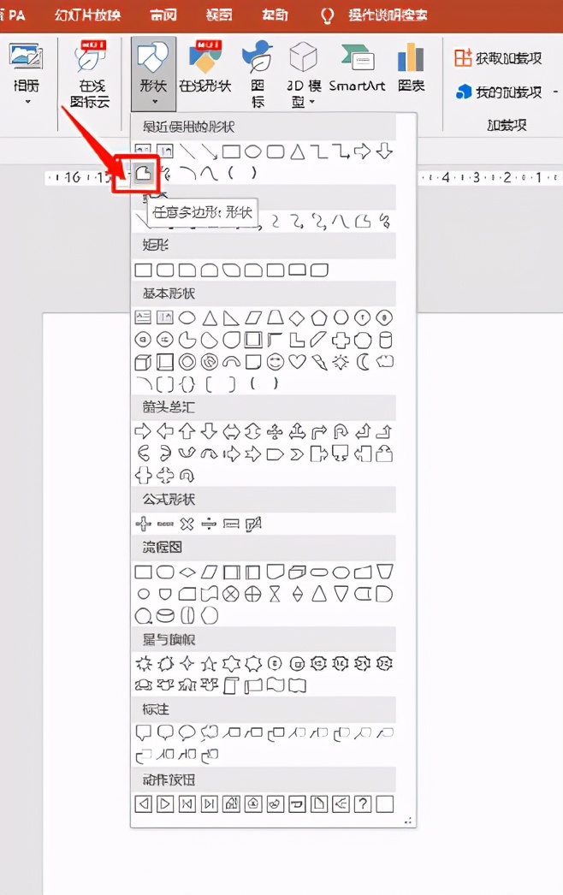Select the cloud shape in 基本形状

[385, 361]
